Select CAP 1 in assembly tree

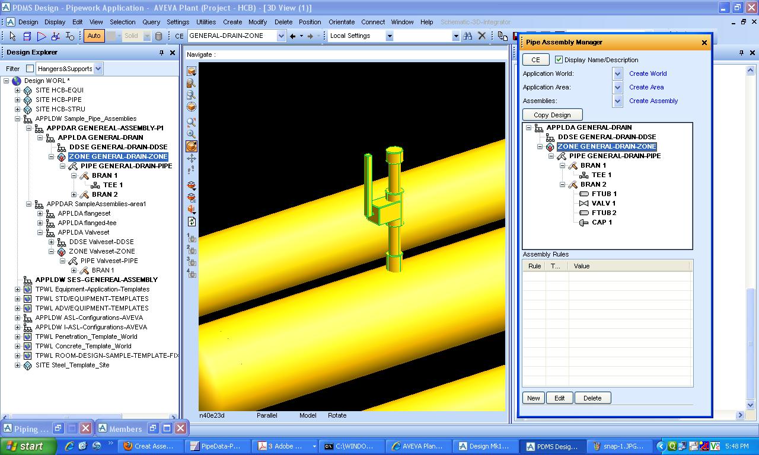(602, 222)
